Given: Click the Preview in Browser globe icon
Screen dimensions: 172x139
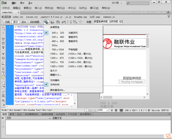Looking at the screenshot, I should 52,22.
